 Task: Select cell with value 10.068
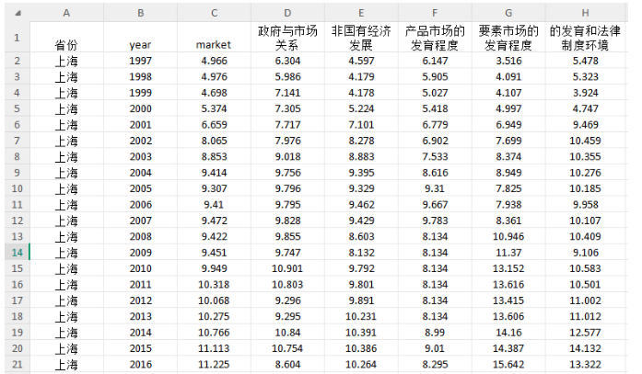click(x=214, y=300)
